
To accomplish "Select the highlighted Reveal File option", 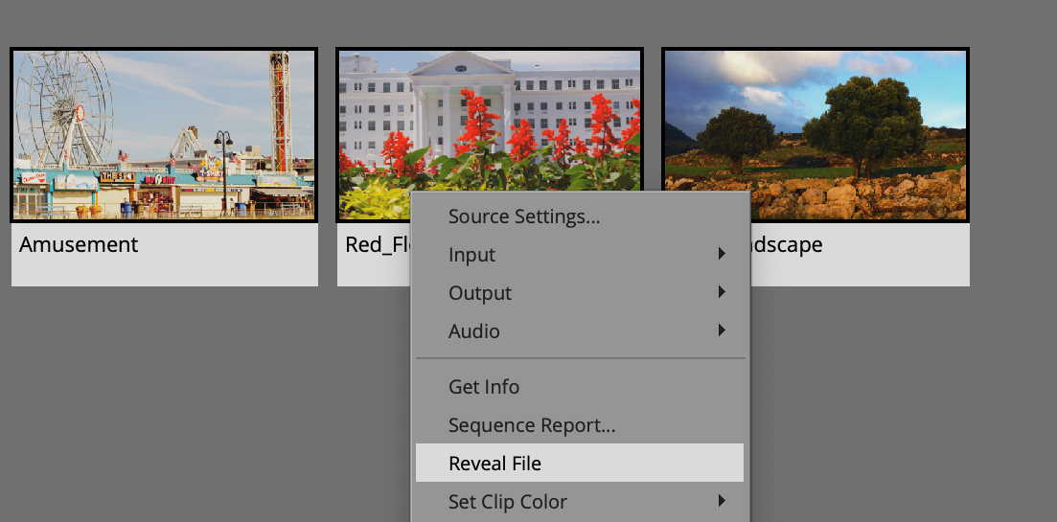I will [x=580, y=463].
